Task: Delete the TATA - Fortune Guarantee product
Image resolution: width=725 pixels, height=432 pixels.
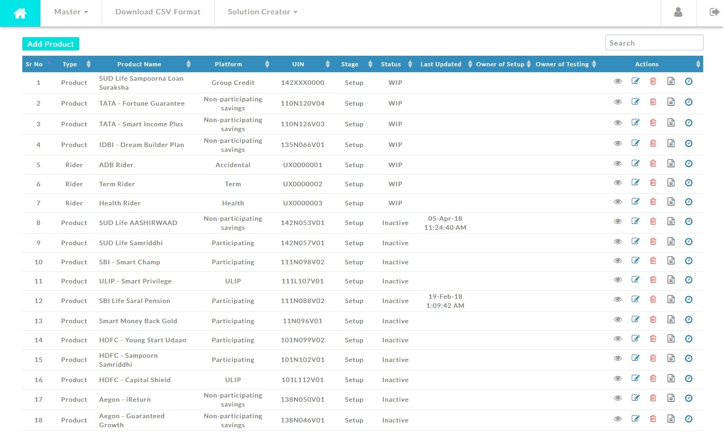Action: click(x=653, y=102)
